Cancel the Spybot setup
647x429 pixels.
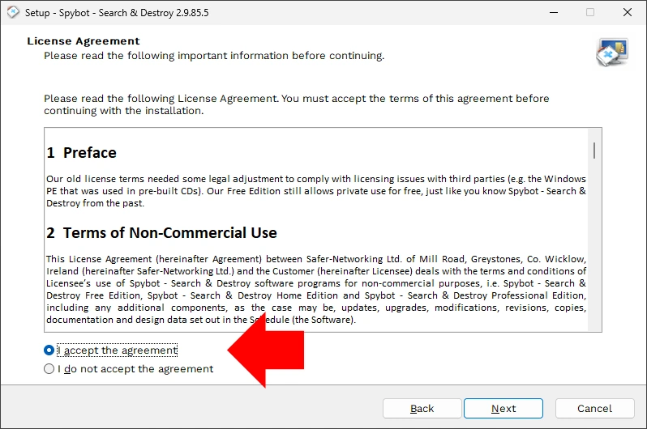pyautogui.click(x=594, y=409)
